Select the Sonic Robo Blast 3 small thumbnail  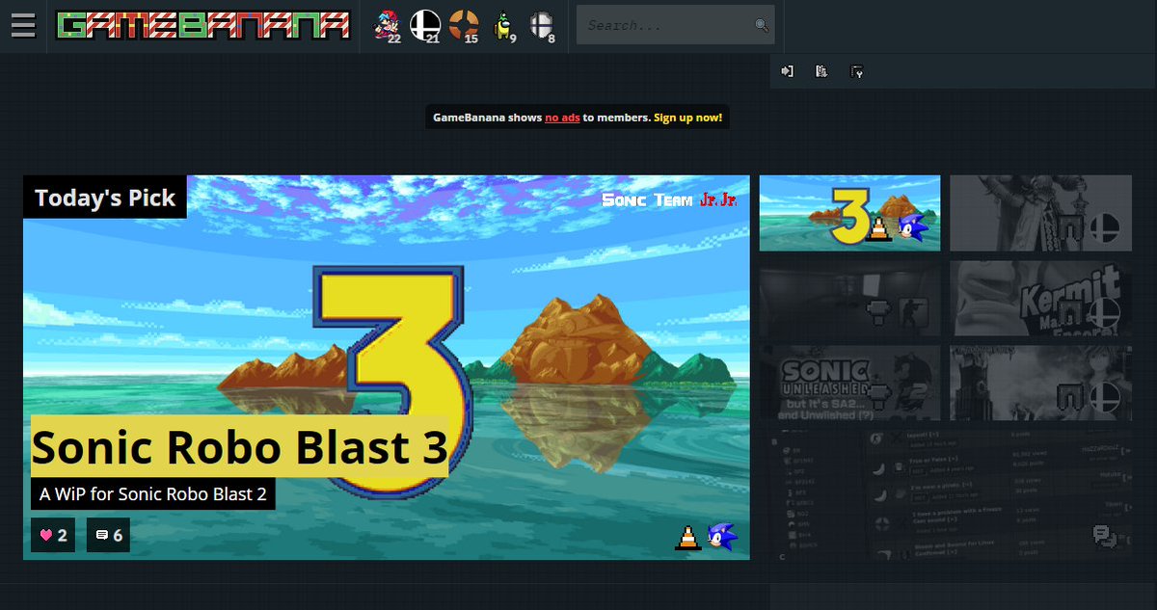point(849,213)
